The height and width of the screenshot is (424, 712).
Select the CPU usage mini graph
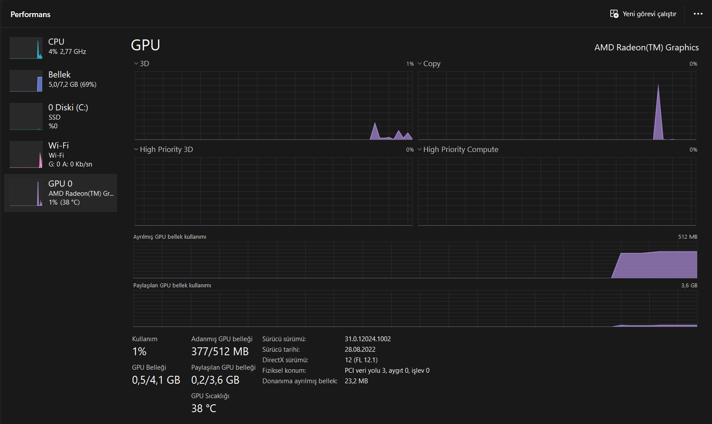point(26,48)
